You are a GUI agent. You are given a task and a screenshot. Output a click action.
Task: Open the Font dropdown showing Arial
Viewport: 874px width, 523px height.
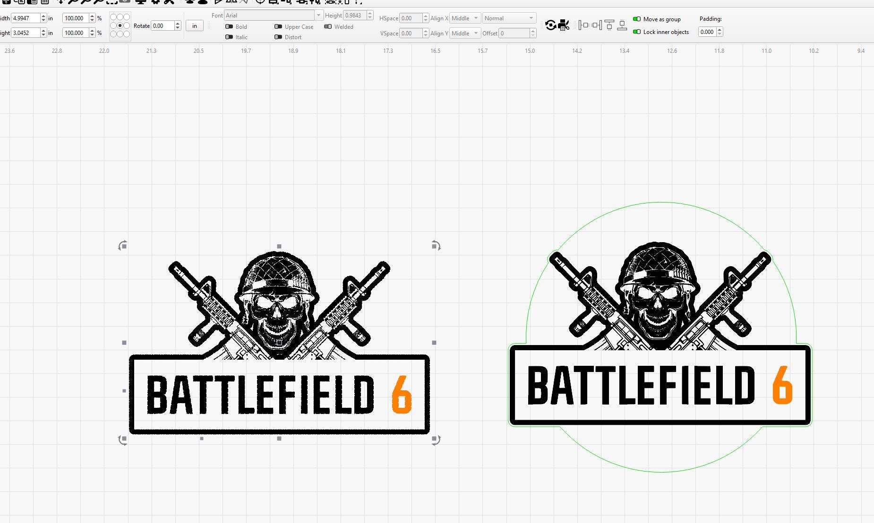click(274, 15)
